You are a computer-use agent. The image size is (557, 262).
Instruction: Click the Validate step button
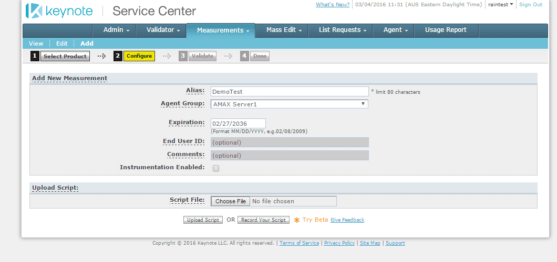202,56
